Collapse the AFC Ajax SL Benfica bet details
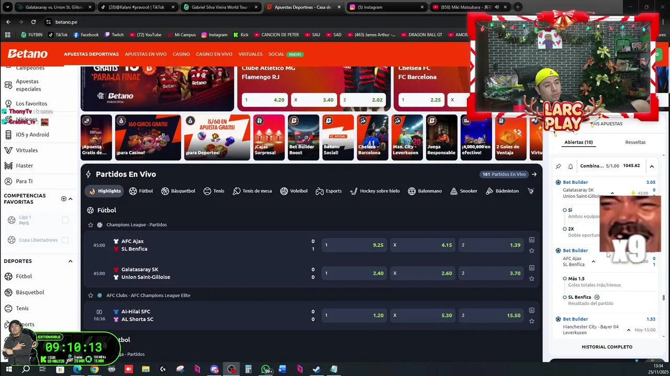This screenshot has height=376, width=670. [593, 262]
